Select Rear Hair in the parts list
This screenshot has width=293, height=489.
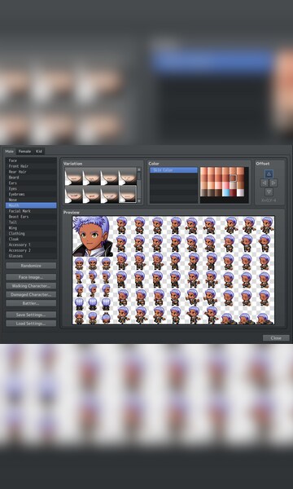pos(31,172)
